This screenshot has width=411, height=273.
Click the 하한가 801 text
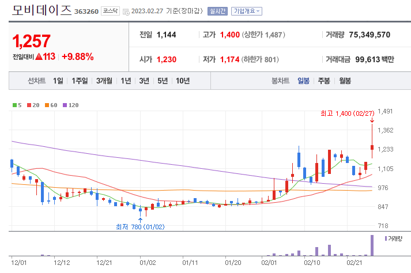260,59
